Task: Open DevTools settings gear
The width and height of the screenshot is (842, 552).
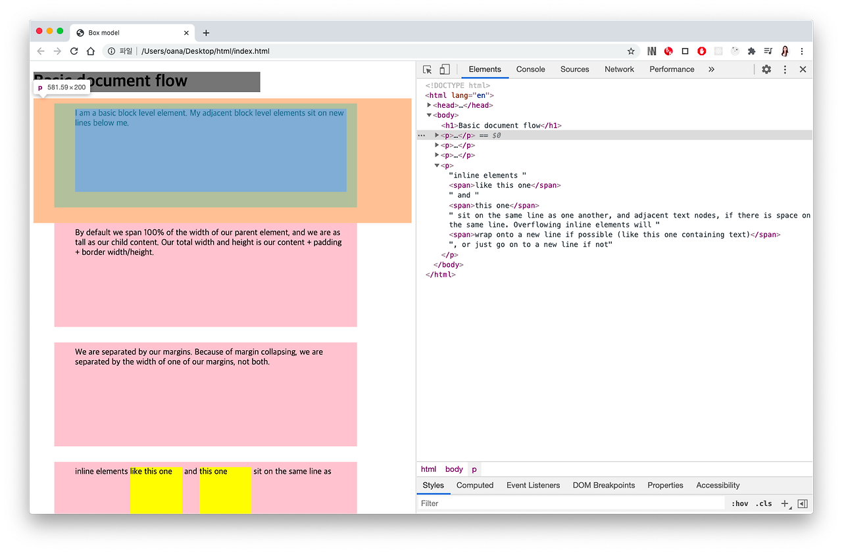Action: pyautogui.click(x=766, y=70)
